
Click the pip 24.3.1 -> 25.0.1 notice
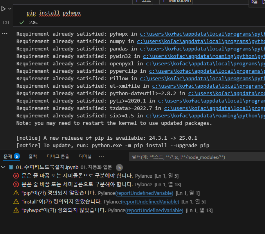coord(107,138)
